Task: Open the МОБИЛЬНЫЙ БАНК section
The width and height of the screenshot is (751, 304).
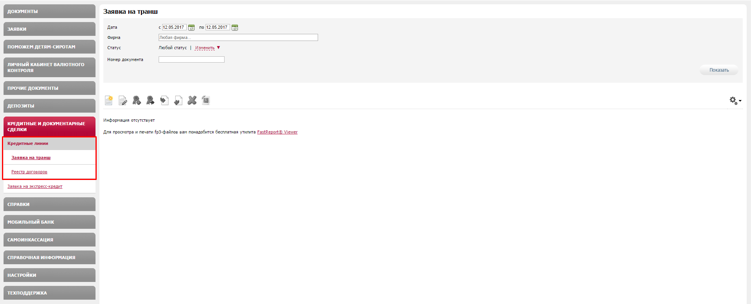Action: pyautogui.click(x=49, y=222)
